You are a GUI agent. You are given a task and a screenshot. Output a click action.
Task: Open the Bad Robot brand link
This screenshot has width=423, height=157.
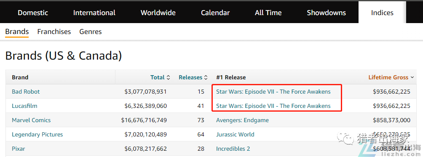pyautogui.click(x=26, y=92)
